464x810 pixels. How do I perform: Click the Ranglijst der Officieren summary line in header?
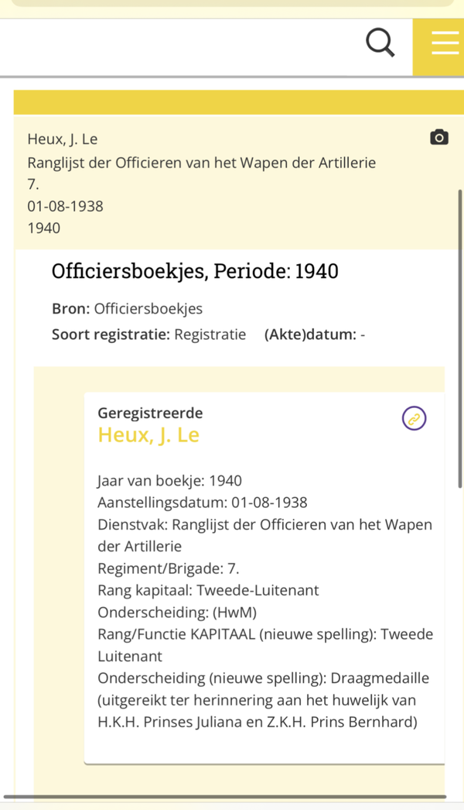(201, 163)
